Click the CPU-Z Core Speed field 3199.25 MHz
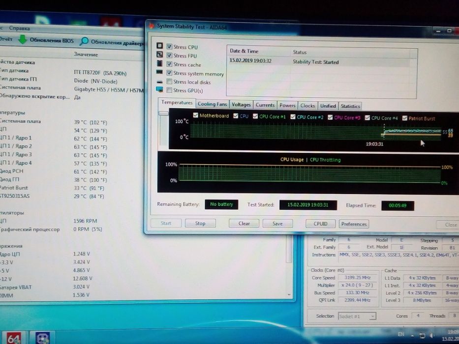This screenshot has width=459, height=344. click(x=358, y=278)
